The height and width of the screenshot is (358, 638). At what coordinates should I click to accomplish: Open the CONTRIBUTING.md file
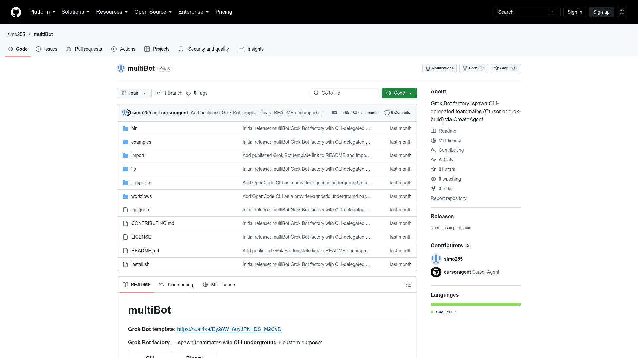coord(153,223)
